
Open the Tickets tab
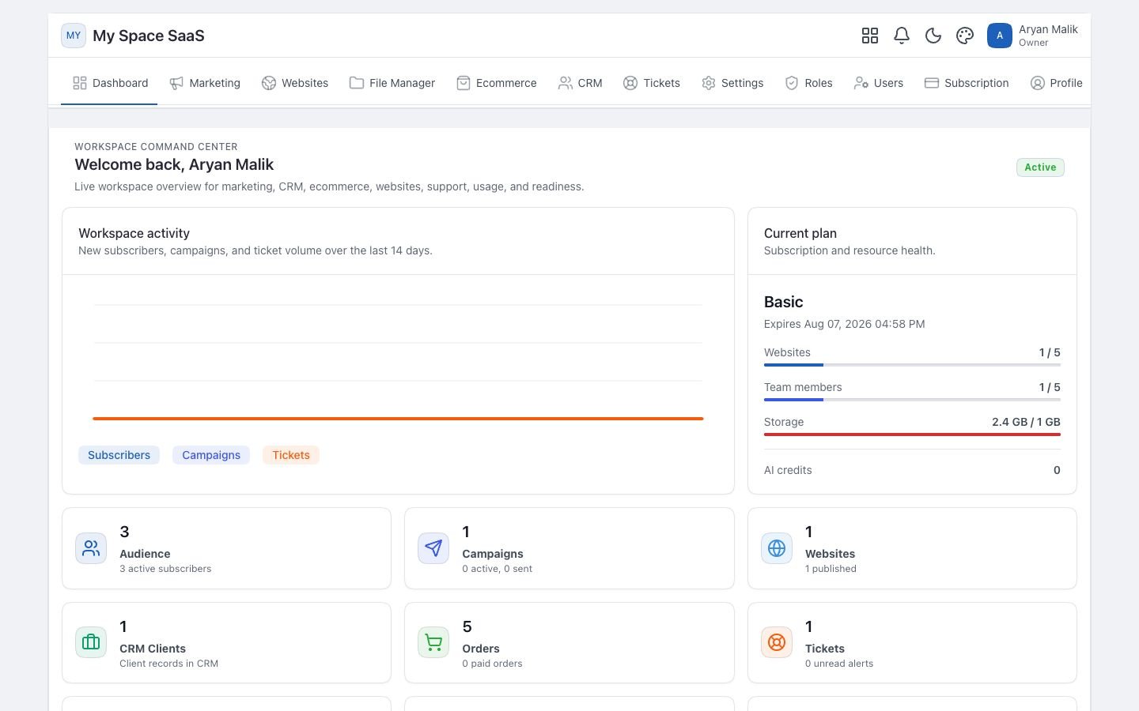click(x=652, y=83)
